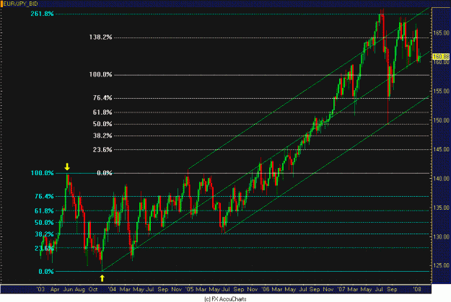Click the yellow 160.88 current price tag

click(441, 57)
